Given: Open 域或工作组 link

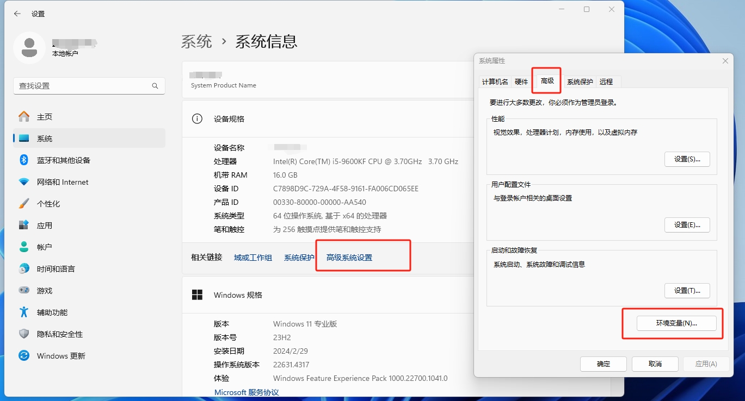Looking at the screenshot, I should click(253, 258).
